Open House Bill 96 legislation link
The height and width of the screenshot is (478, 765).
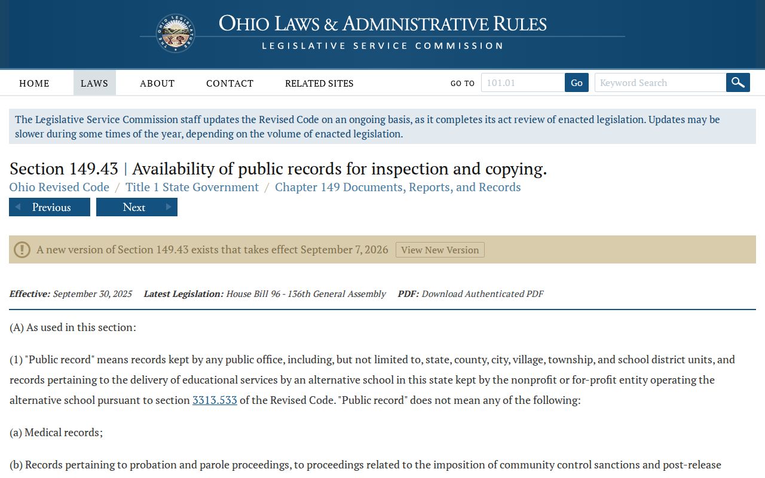pos(306,294)
